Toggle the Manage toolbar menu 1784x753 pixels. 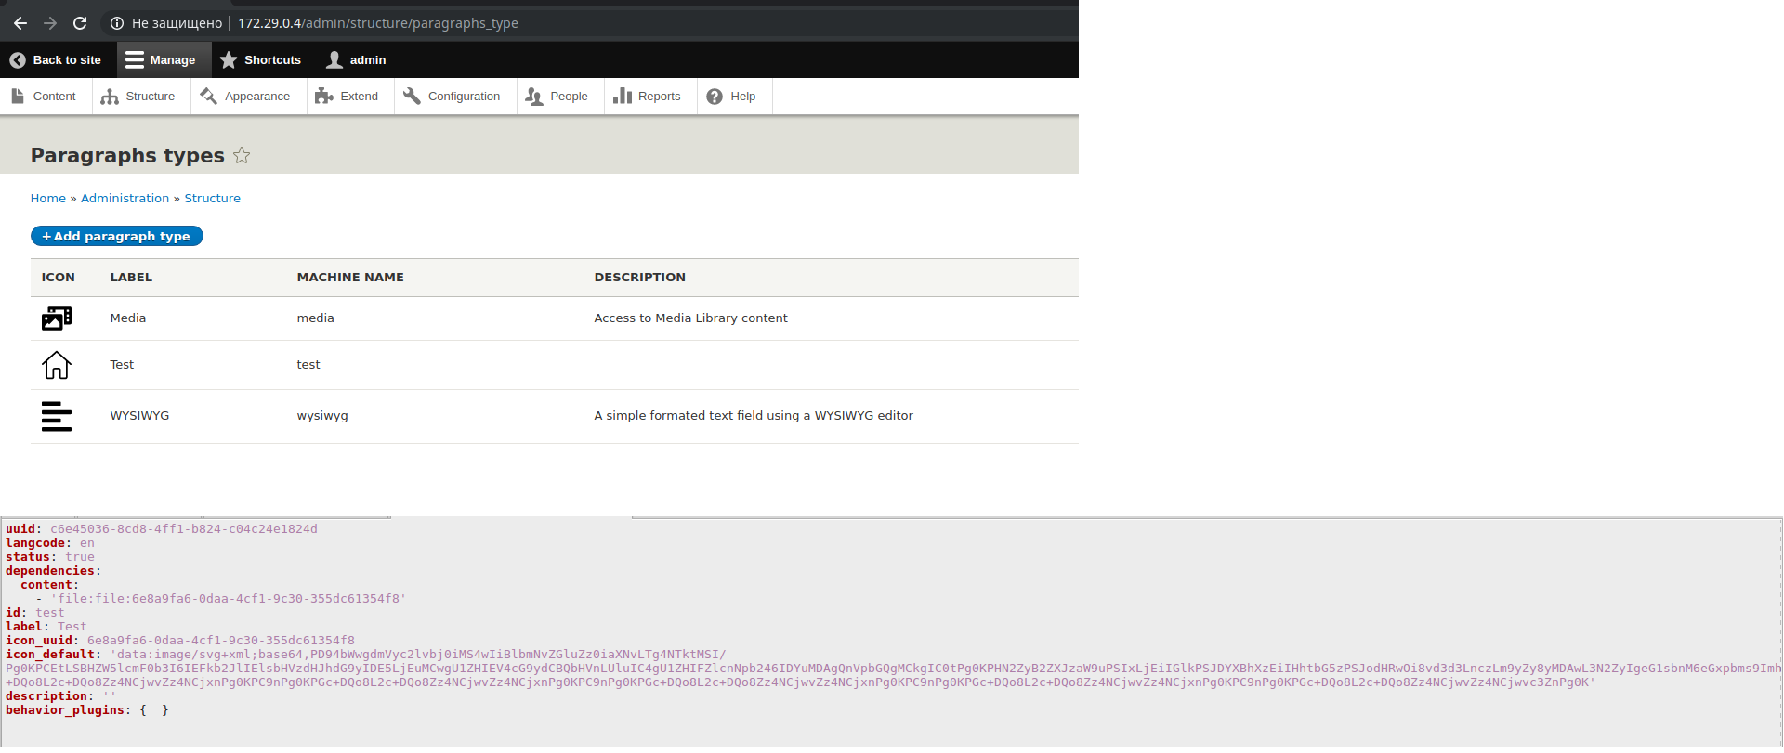click(x=161, y=60)
